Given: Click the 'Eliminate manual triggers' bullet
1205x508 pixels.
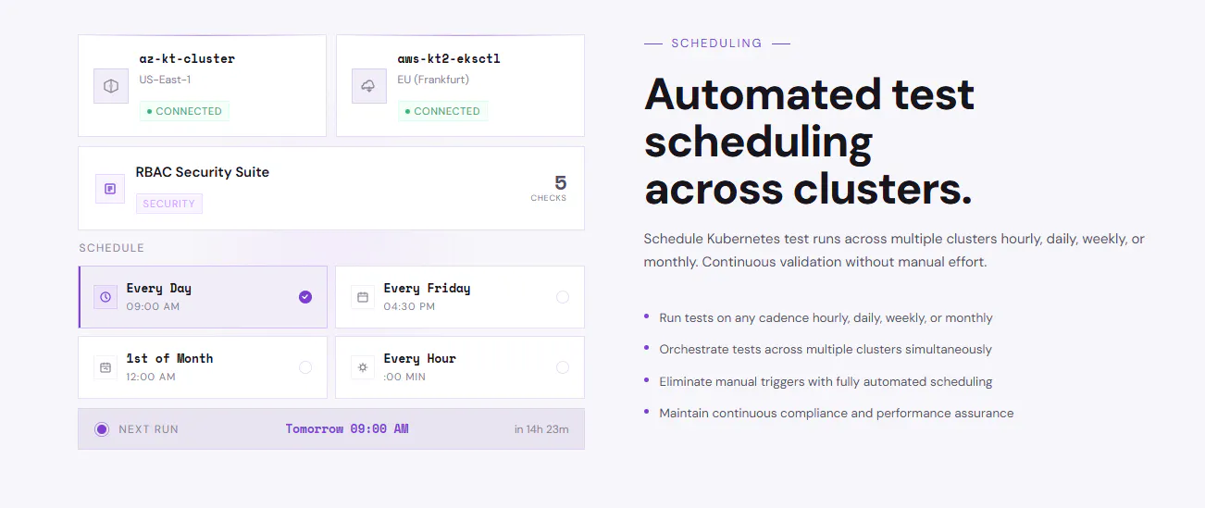Looking at the screenshot, I should pyautogui.click(x=826, y=381).
